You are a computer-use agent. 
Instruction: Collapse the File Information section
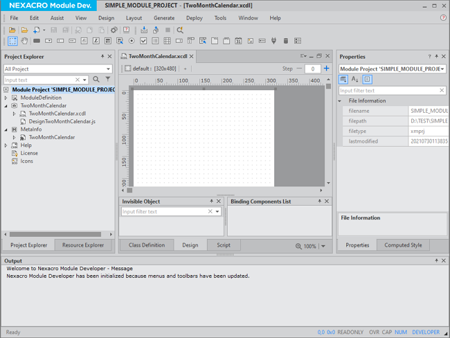[340, 101]
